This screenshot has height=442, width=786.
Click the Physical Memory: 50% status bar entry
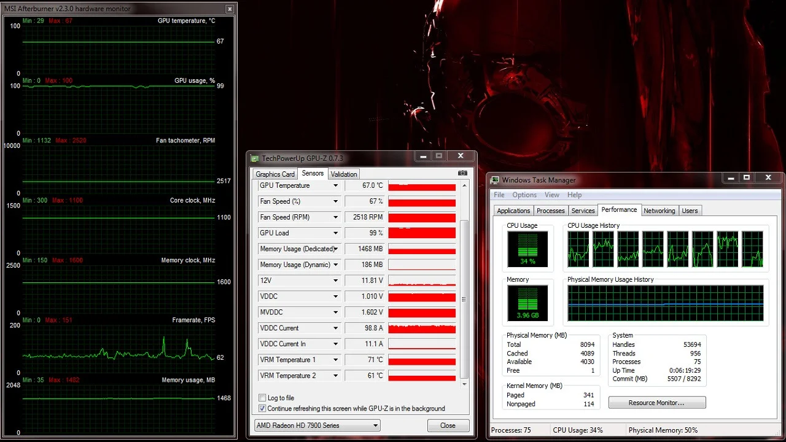663,430
